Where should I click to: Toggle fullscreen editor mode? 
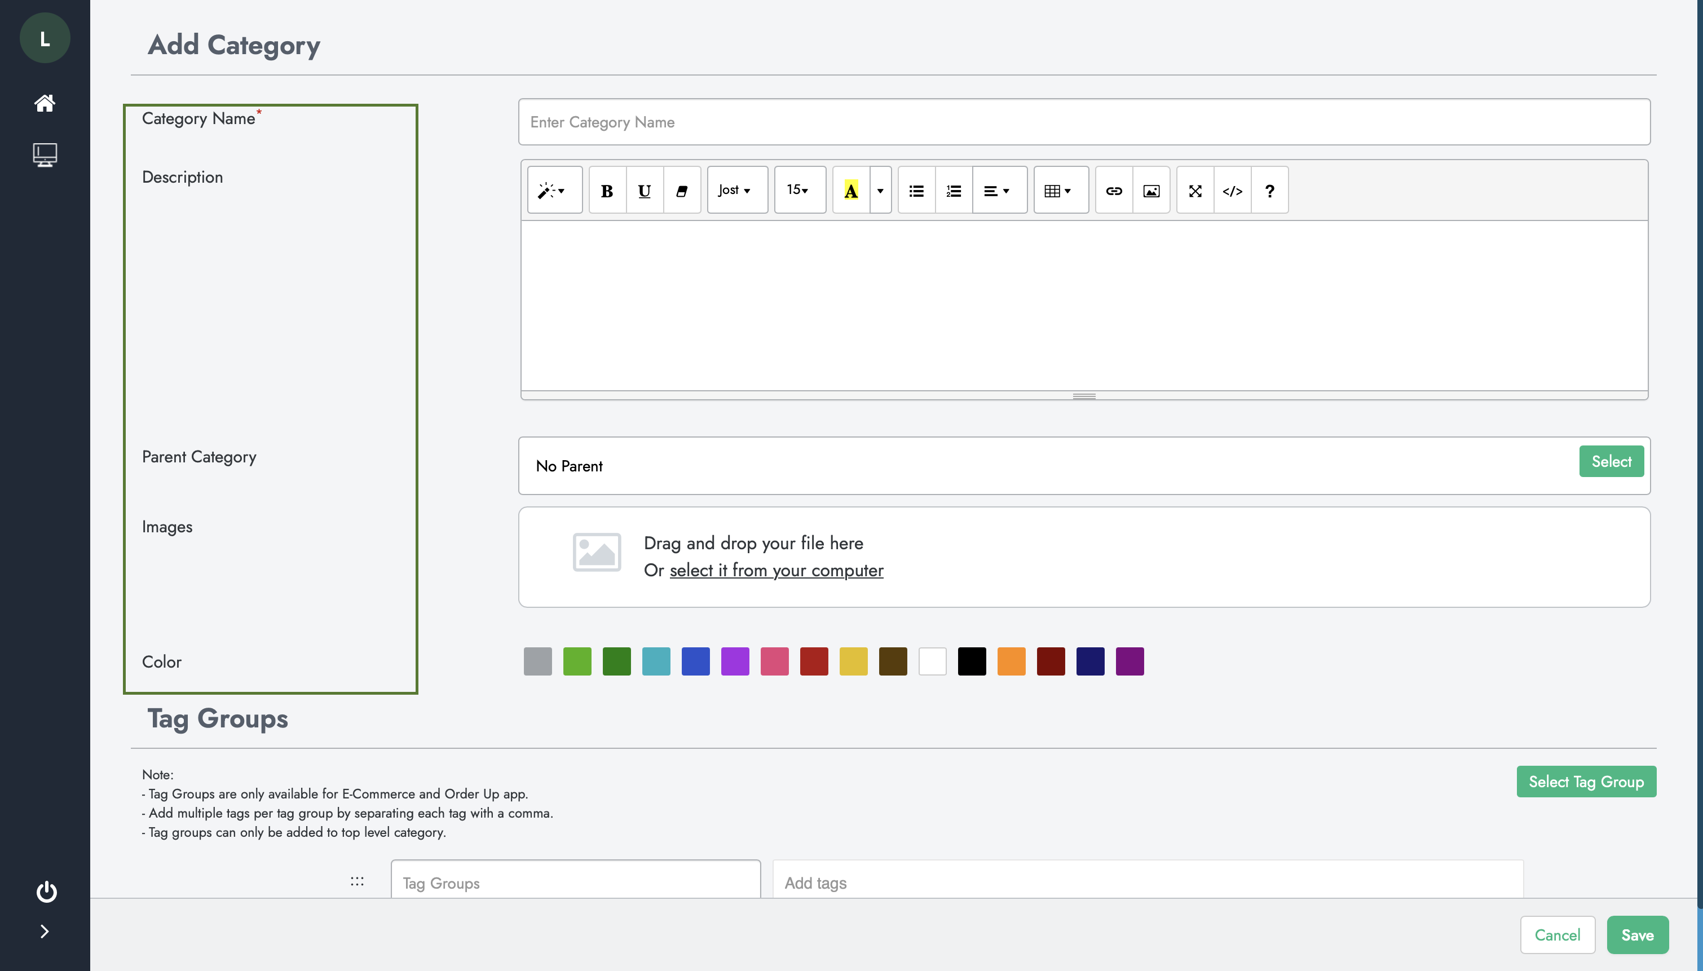[x=1195, y=191]
